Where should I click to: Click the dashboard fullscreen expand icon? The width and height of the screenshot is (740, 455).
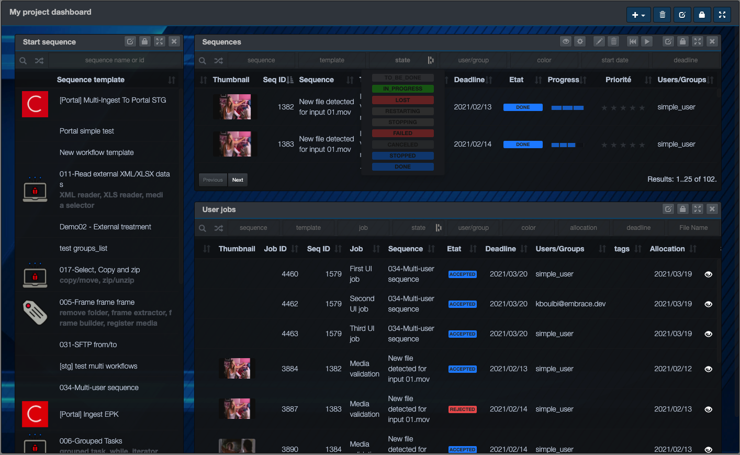pyautogui.click(x=722, y=15)
